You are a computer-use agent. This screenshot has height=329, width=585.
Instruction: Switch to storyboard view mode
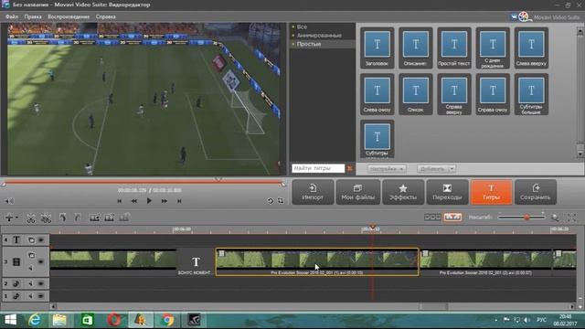click(432, 218)
